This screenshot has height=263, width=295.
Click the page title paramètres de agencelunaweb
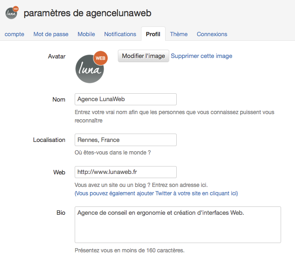87,13
